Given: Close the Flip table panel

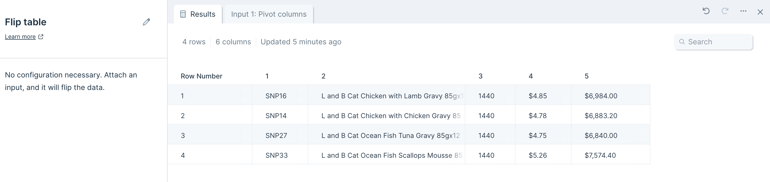Looking at the screenshot, I should pos(760,12).
